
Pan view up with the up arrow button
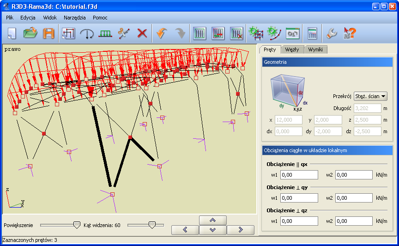point(213,220)
